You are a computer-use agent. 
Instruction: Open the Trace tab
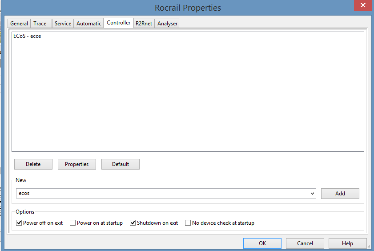coord(40,24)
